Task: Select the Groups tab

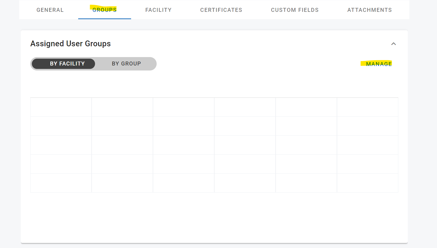Action: coord(105,10)
